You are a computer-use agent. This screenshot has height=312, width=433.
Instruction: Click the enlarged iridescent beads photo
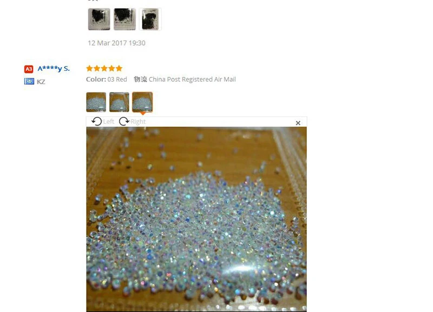click(x=196, y=220)
